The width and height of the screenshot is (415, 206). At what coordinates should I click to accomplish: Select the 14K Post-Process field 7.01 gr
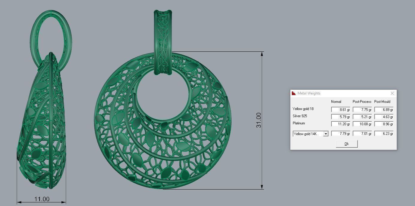[362, 134]
